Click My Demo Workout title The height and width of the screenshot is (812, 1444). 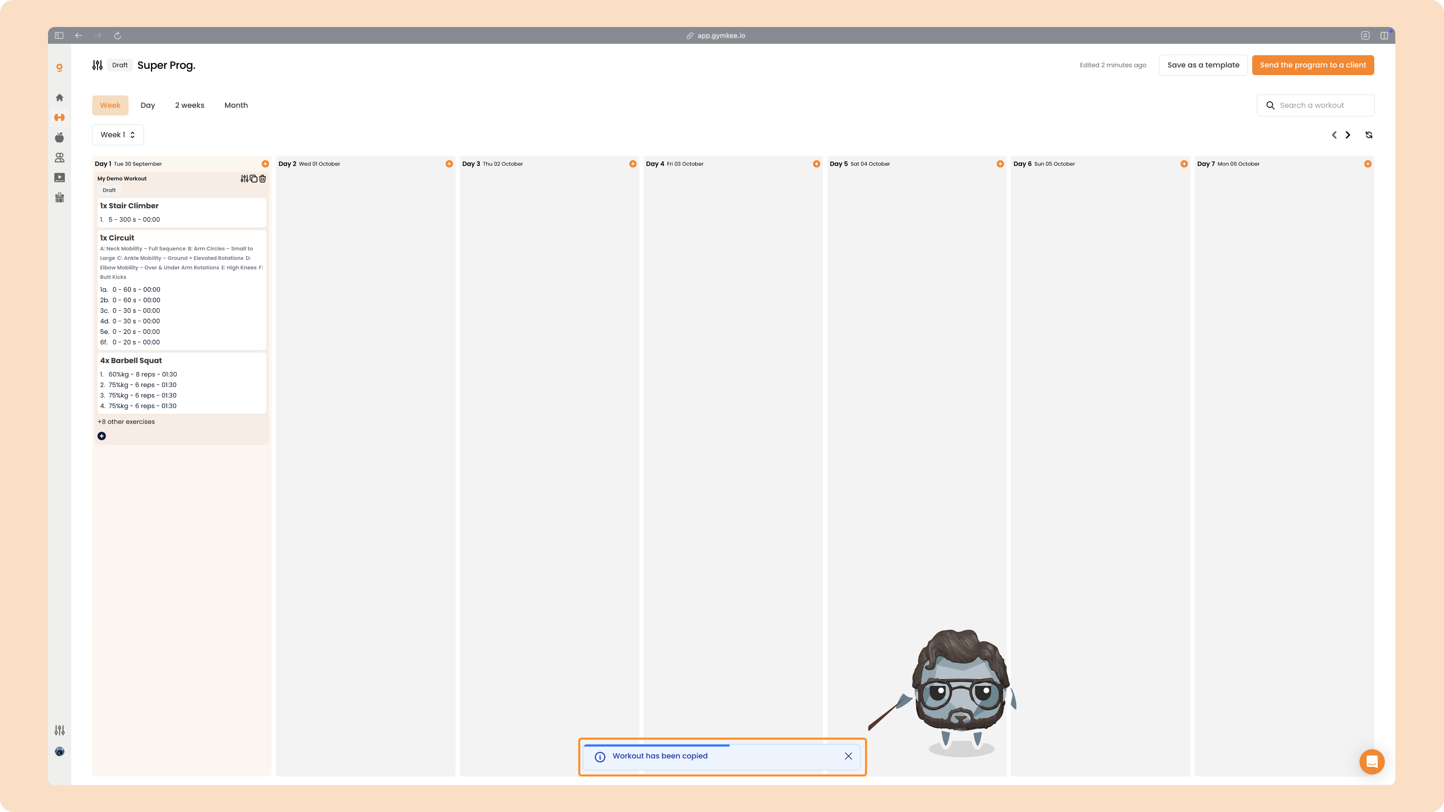122,179
